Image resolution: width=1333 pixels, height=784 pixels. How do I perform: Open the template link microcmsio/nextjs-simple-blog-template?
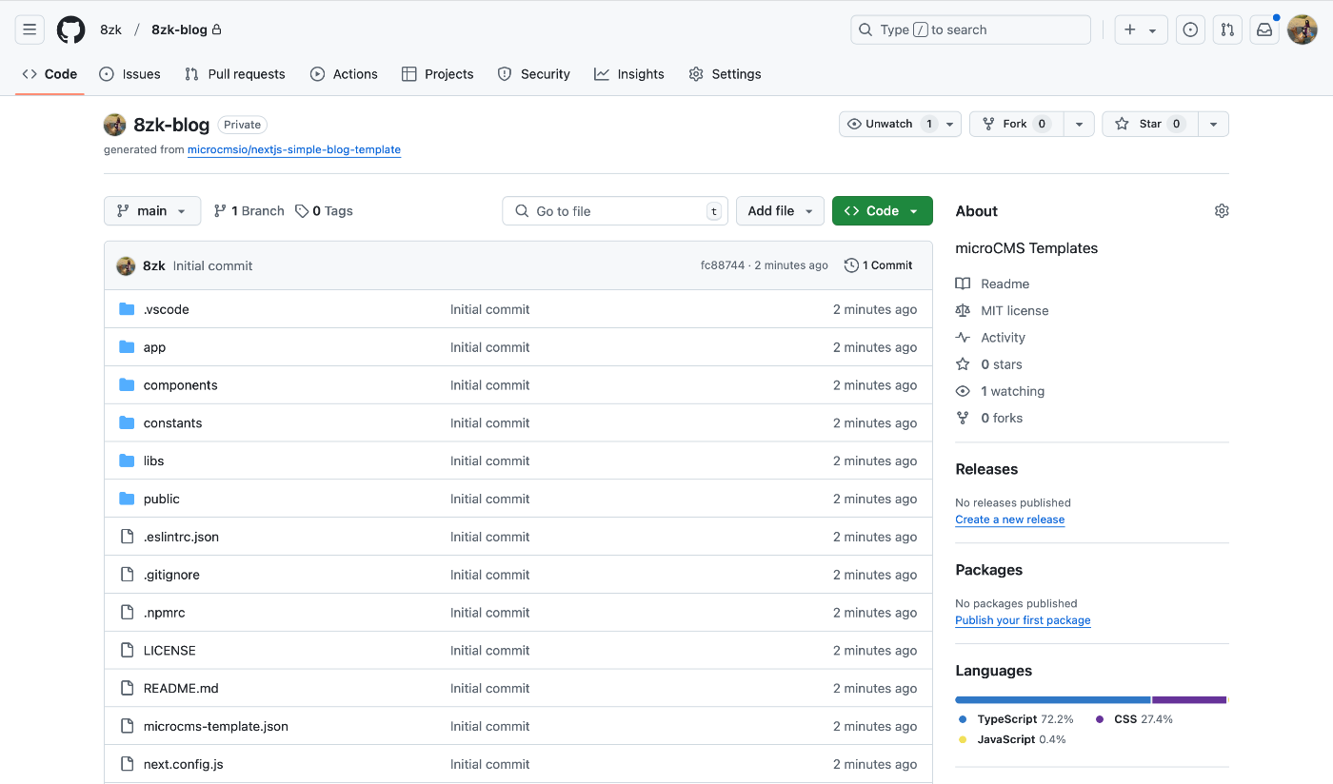tap(294, 150)
